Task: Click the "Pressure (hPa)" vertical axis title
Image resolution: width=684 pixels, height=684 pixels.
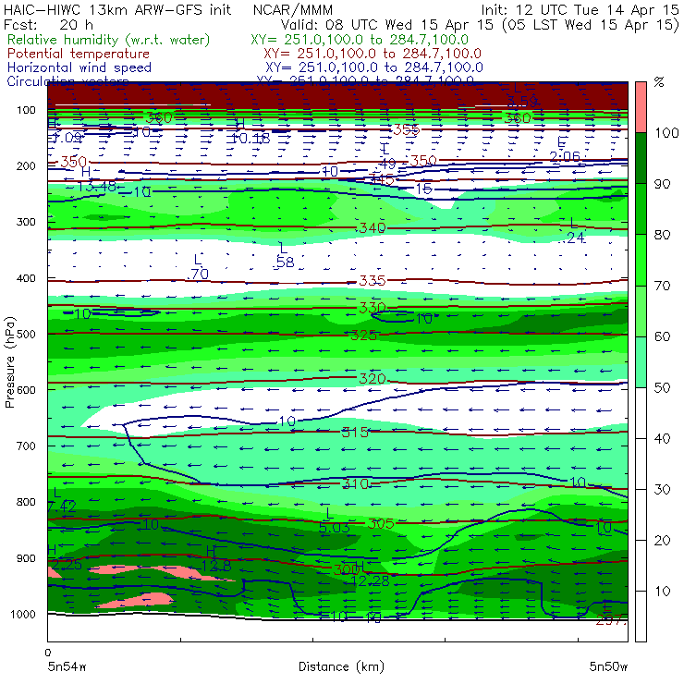Action: coord(9,362)
